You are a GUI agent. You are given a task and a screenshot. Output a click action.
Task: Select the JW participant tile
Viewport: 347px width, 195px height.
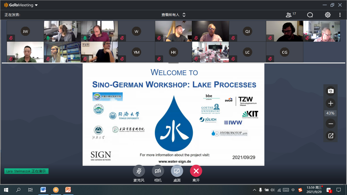[25, 31]
